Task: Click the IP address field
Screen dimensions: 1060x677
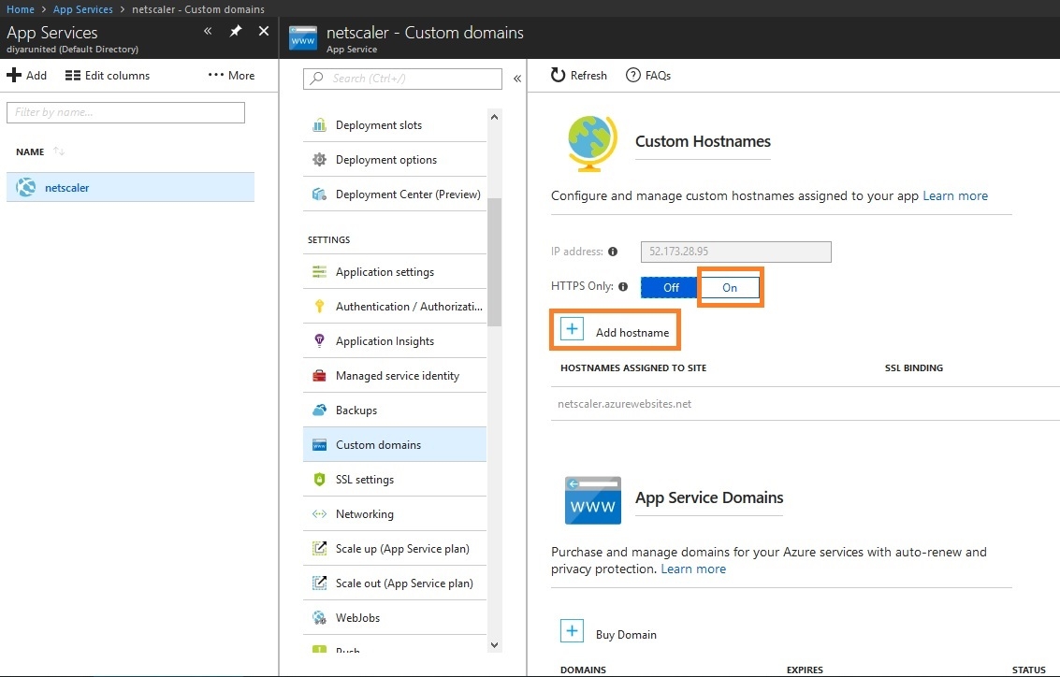Action: pyautogui.click(x=736, y=252)
